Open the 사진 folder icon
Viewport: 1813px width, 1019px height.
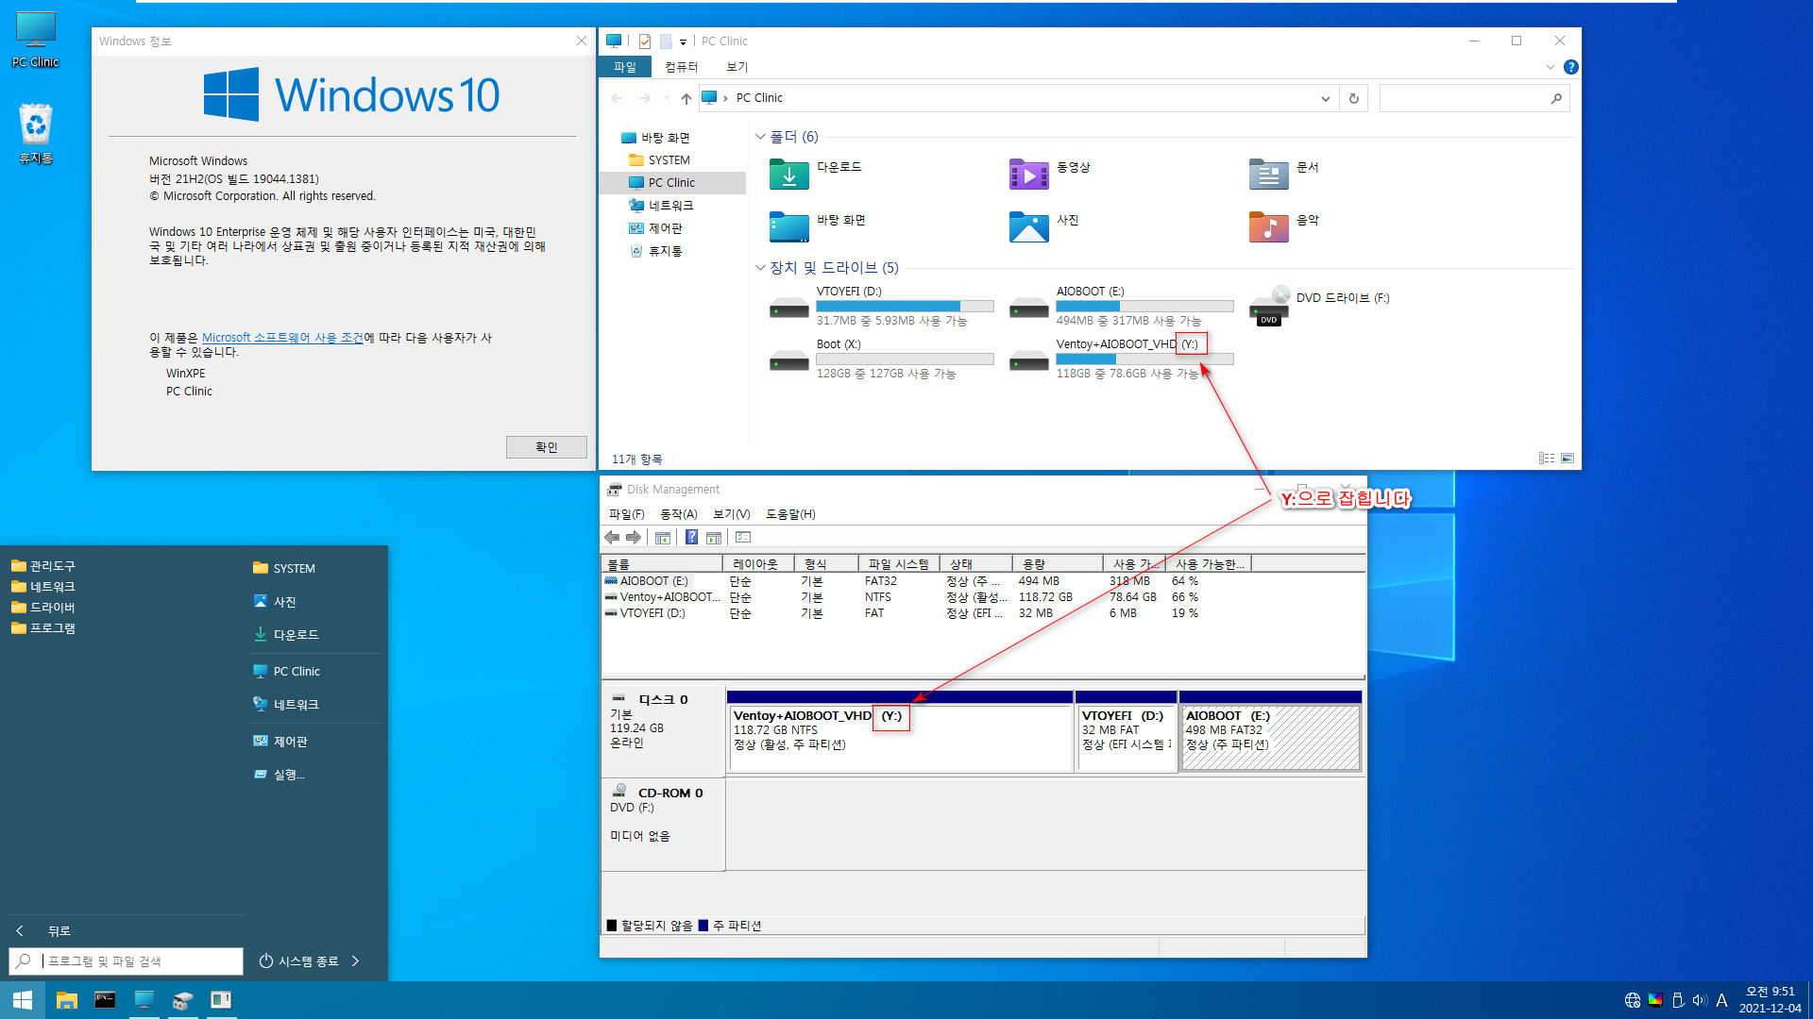coord(1028,227)
